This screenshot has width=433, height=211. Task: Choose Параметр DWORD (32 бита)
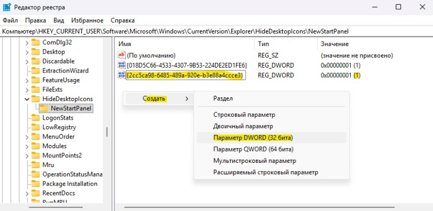click(x=271, y=137)
